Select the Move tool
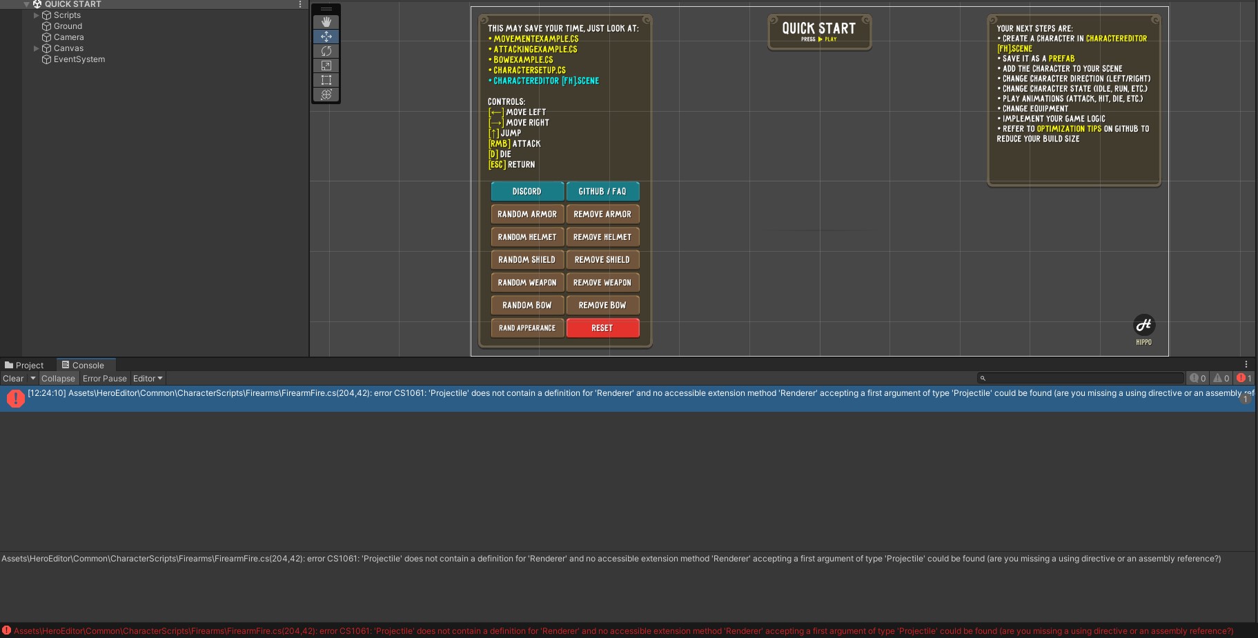Viewport: 1258px width, 638px height. [x=325, y=37]
